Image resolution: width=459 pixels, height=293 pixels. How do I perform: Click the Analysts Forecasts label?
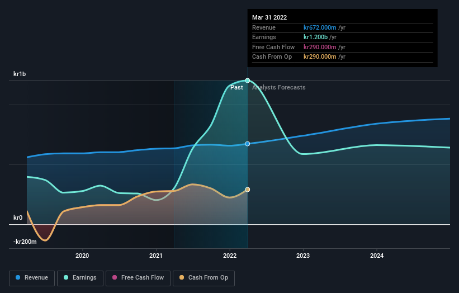pyautogui.click(x=278, y=88)
